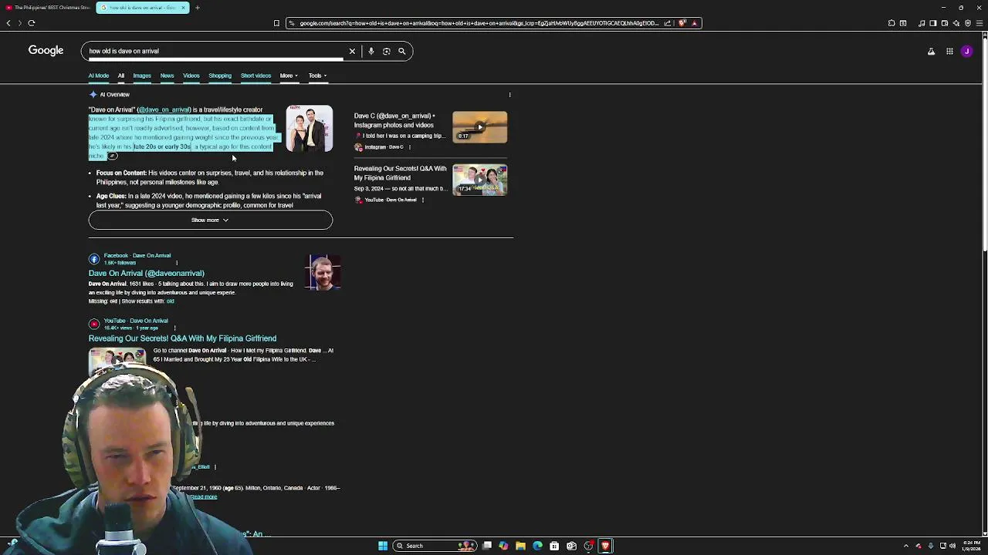Select the Images search tab

click(142, 76)
